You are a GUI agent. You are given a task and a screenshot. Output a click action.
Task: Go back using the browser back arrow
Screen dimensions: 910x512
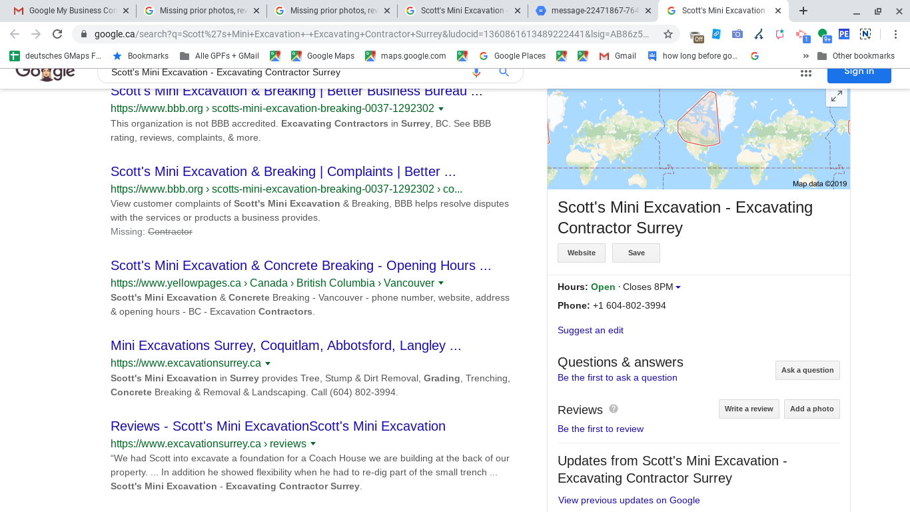point(15,34)
